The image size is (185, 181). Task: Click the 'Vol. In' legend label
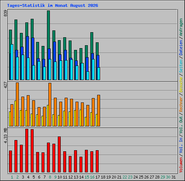tap(181, 146)
